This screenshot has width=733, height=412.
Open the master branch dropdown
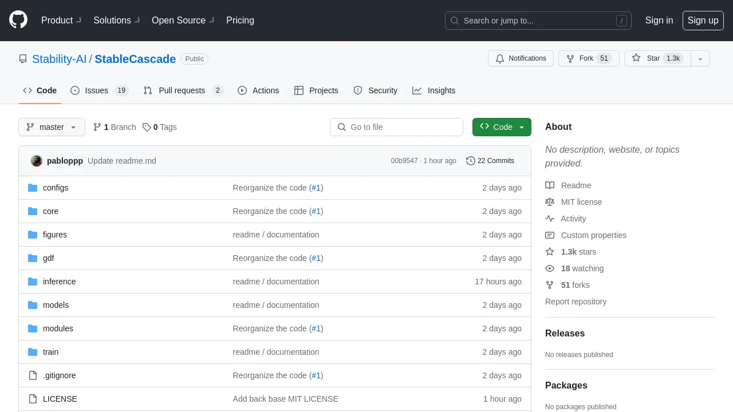[x=52, y=127]
